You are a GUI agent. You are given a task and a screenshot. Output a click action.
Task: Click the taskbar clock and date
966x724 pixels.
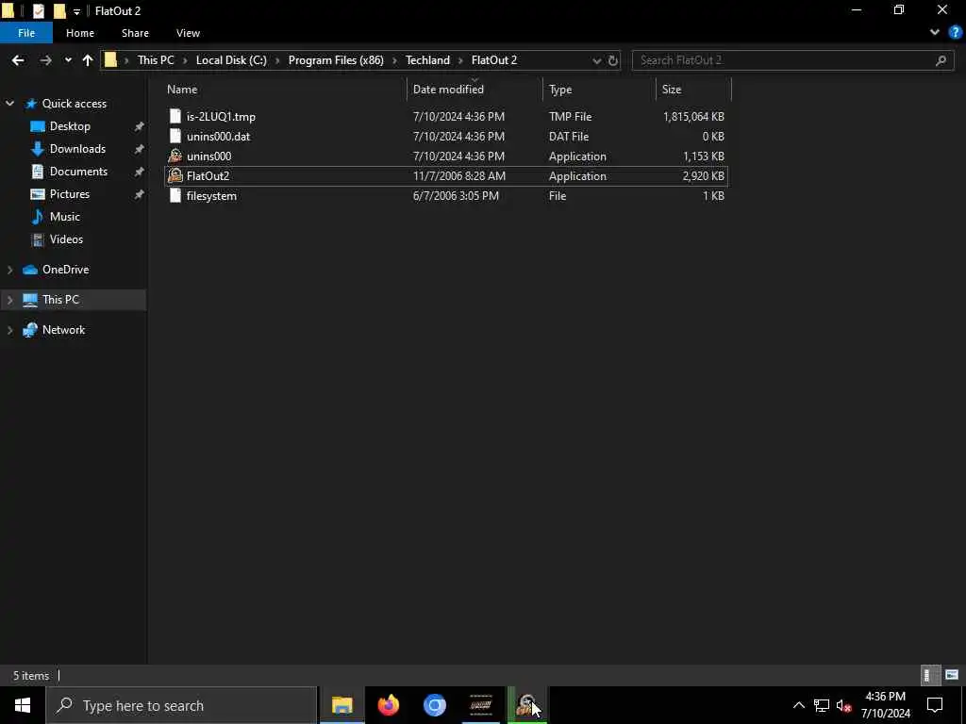click(x=885, y=705)
